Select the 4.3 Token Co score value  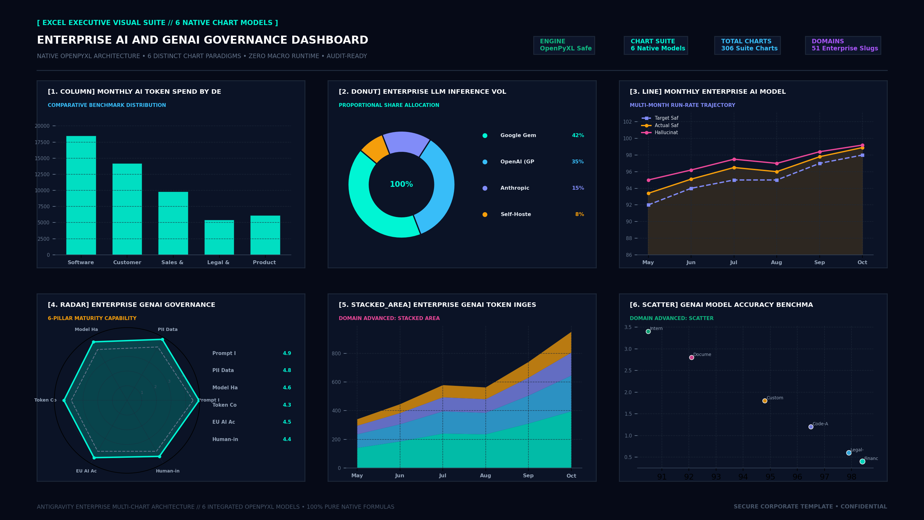(x=287, y=405)
